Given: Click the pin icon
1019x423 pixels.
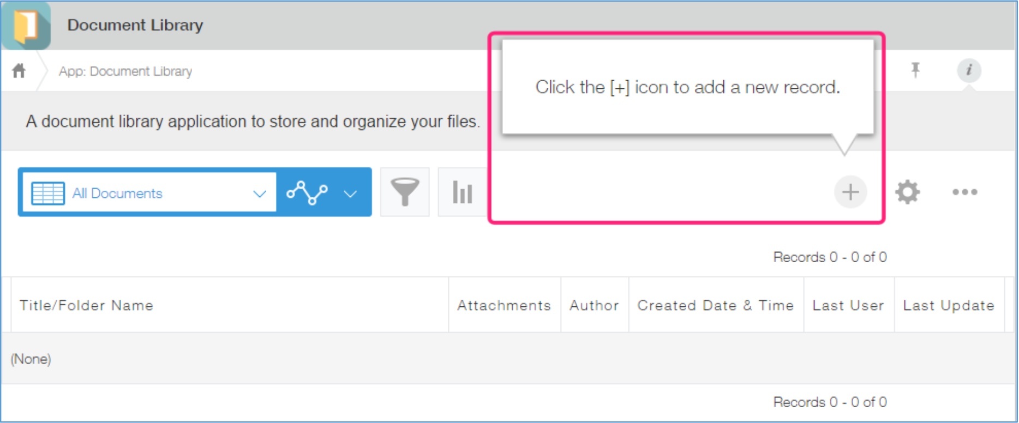Looking at the screenshot, I should [x=915, y=70].
